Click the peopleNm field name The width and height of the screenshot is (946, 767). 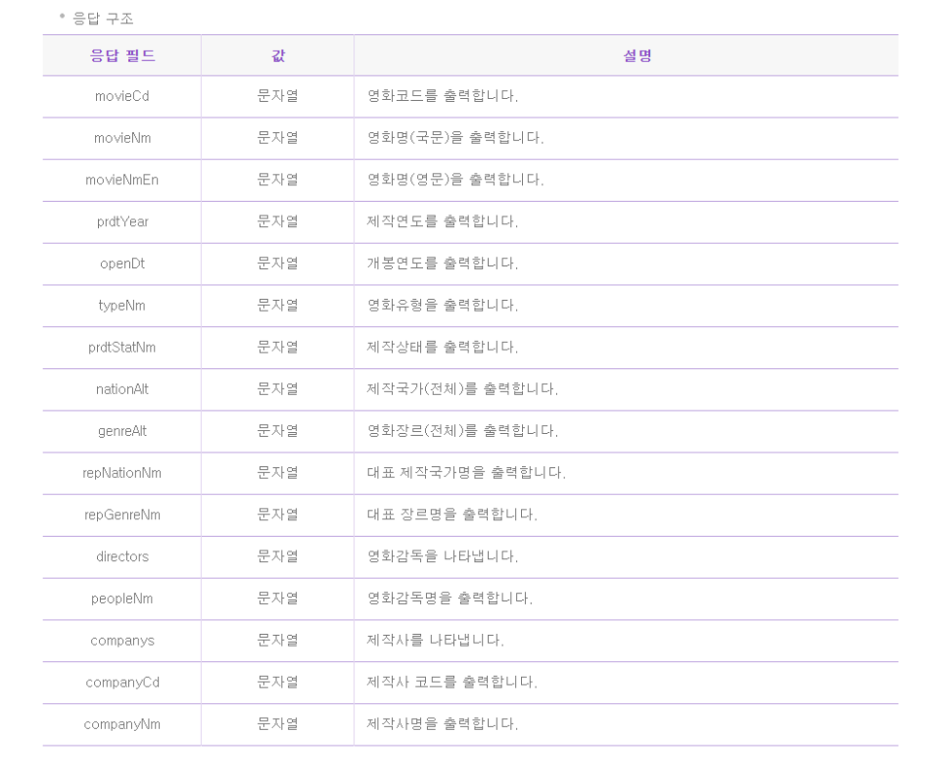click(121, 599)
